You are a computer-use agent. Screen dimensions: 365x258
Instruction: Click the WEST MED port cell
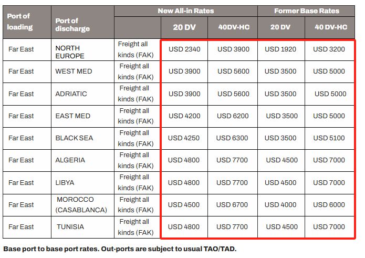(82, 71)
